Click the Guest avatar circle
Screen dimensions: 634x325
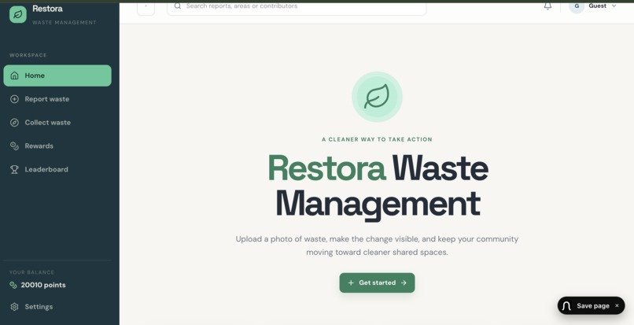(x=577, y=6)
